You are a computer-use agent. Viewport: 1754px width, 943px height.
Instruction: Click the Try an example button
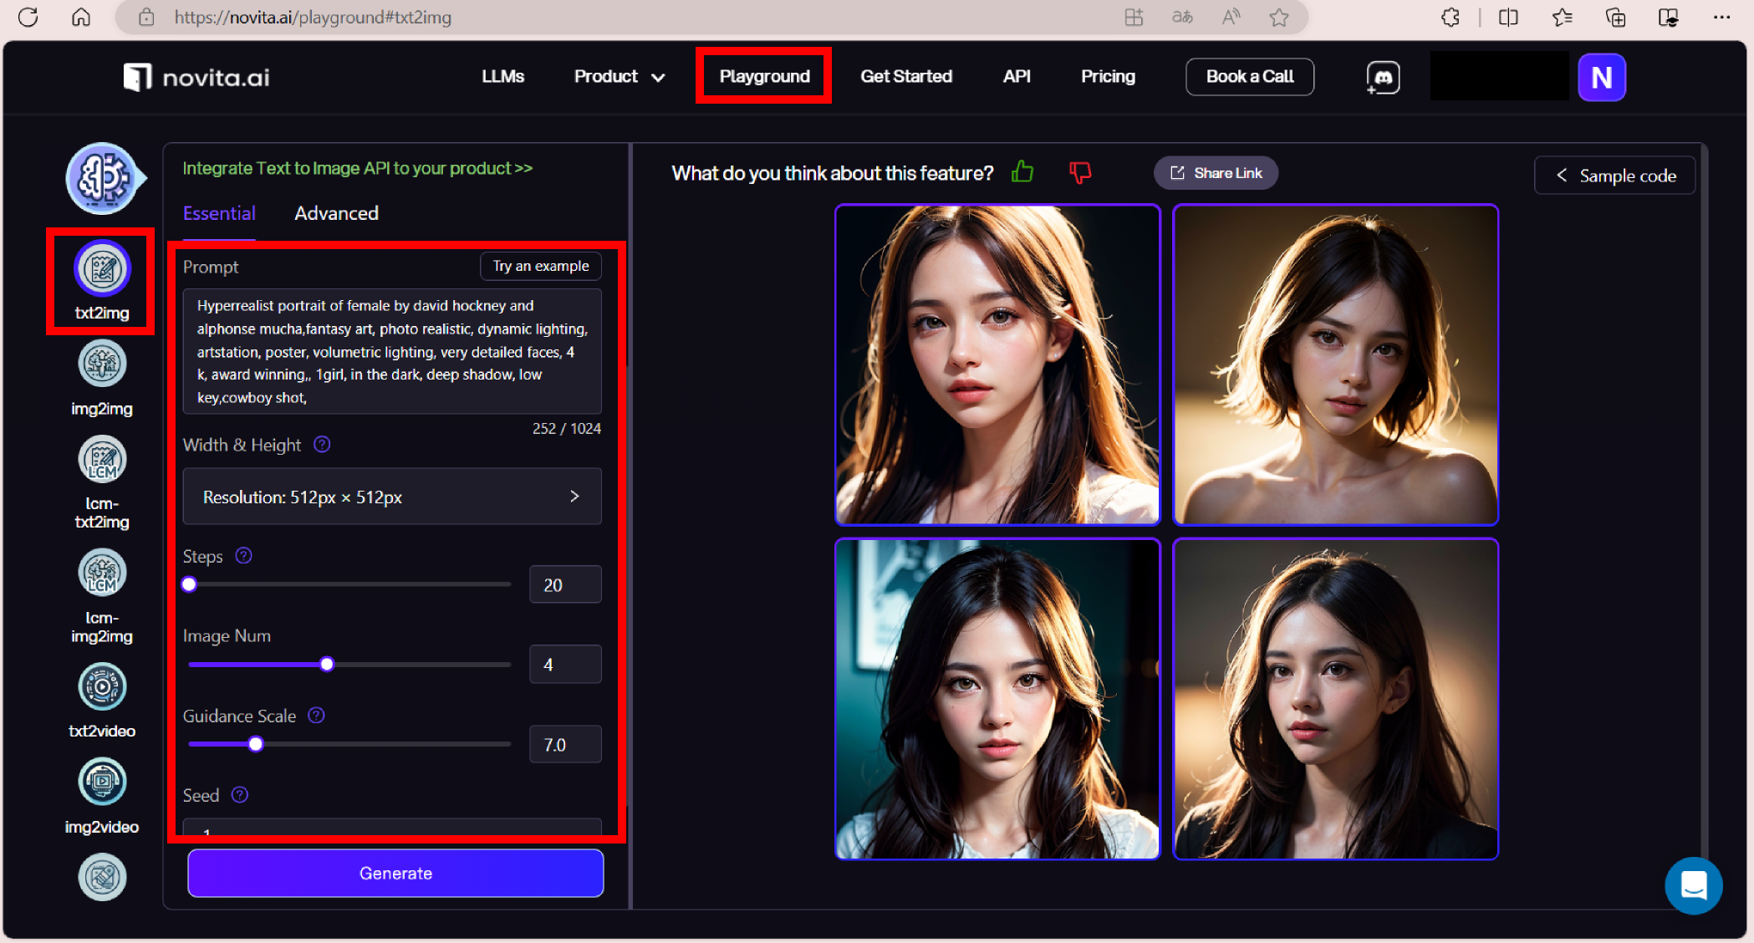click(540, 266)
